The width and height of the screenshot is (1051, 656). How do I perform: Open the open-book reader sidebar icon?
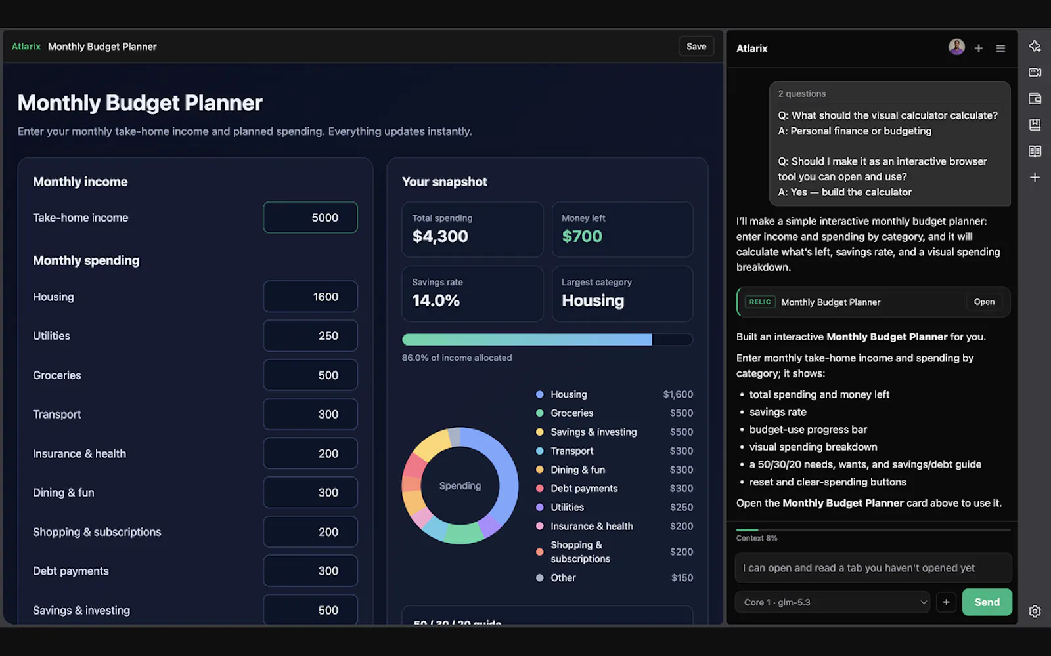point(1035,152)
